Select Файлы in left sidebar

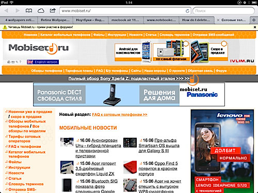15,162
